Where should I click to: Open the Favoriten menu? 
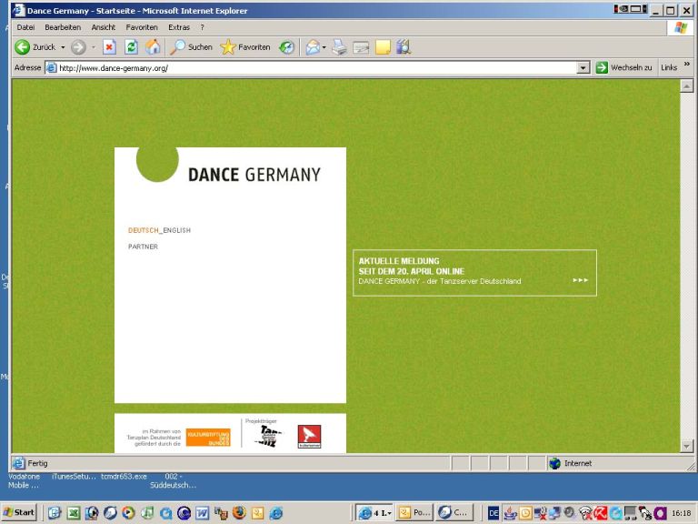tap(142, 27)
